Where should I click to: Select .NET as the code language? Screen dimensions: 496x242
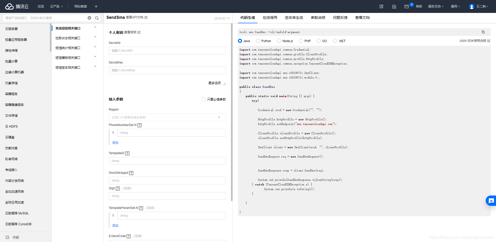335,41
